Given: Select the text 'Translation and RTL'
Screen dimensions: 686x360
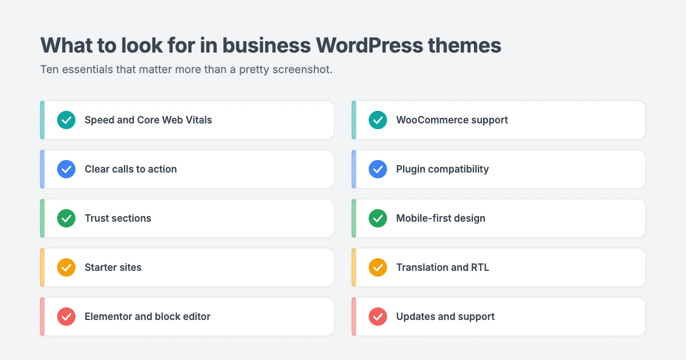Looking at the screenshot, I should [442, 267].
